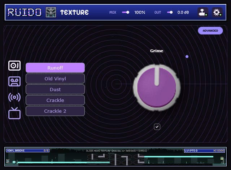Click the 'Click here to play' game text
Viewport: 231px width, 170px height.
click(x=116, y=151)
